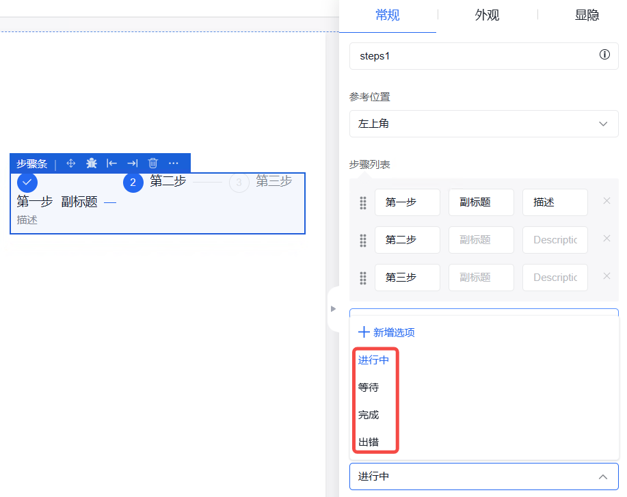
Task: Grab the drag handle of 第一步 row
Action: [x=363, y=202]
